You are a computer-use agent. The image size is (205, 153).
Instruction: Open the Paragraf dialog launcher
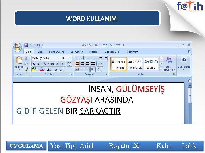(106, 74)
